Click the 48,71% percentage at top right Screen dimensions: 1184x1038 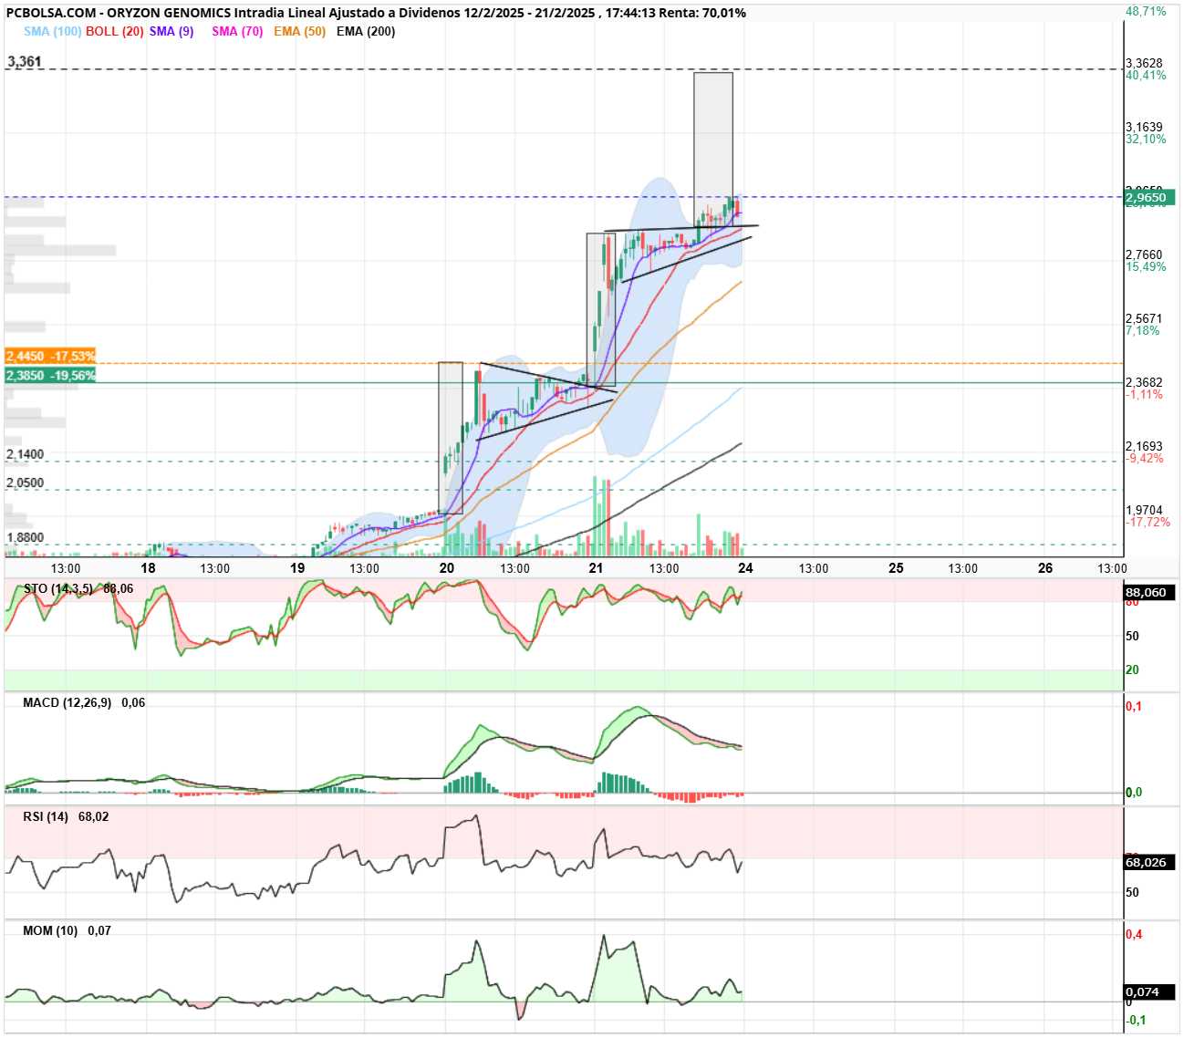point(1146,12)
